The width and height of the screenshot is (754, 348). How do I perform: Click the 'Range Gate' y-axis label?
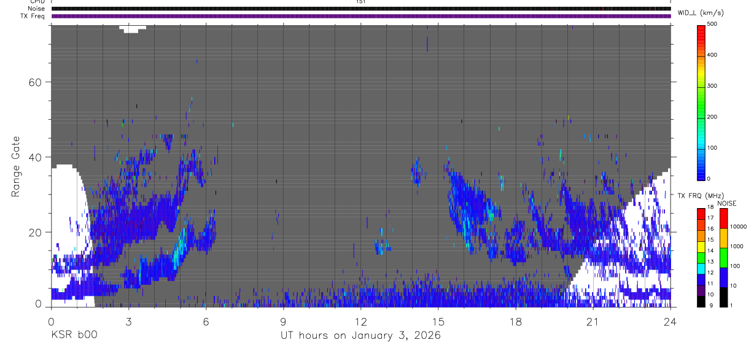click(x=17, y=166)
